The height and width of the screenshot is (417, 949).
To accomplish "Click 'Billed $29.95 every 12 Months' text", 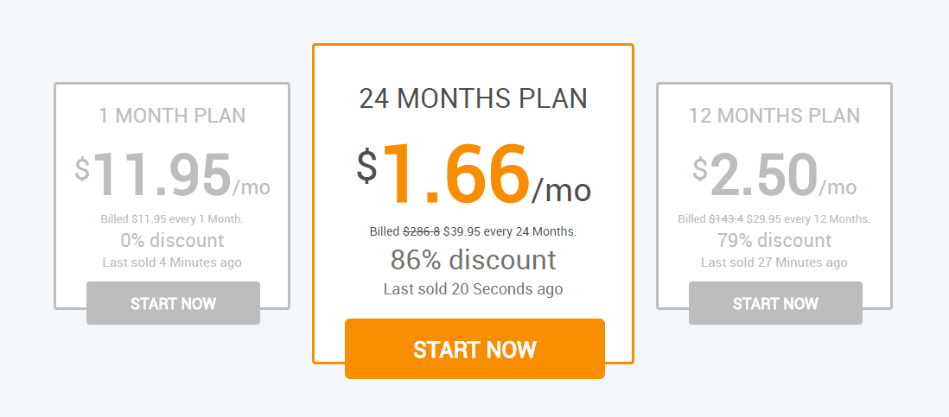I will coord(774,218).
